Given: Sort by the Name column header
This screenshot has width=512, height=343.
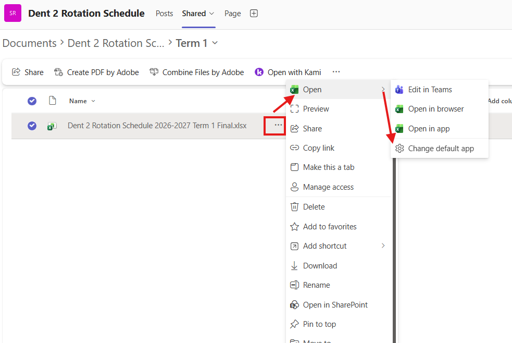Looking at the screenshot, I should [x=82, y=101].
